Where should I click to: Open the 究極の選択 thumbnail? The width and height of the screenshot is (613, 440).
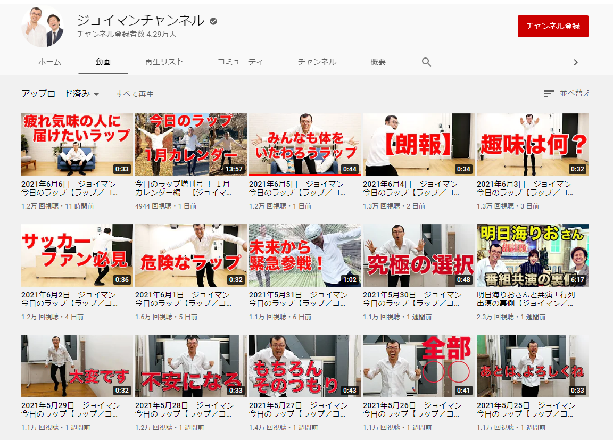418,255
